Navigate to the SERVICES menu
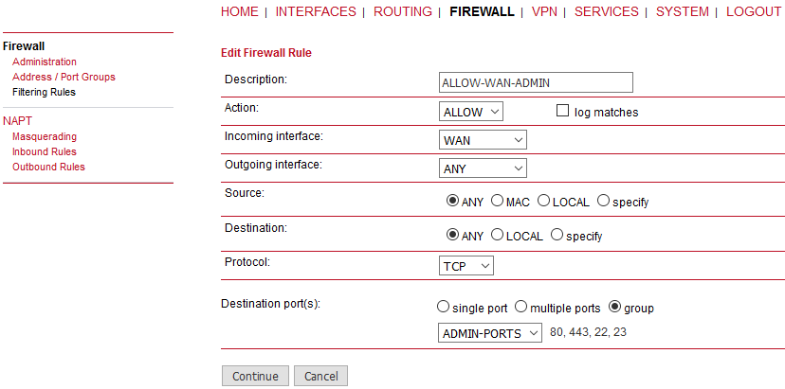 (606, 11)
